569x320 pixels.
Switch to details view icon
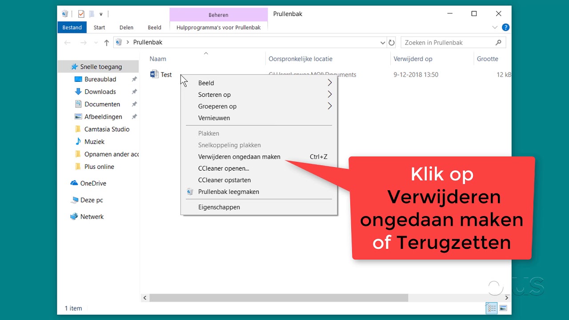[x=492, y=308]
